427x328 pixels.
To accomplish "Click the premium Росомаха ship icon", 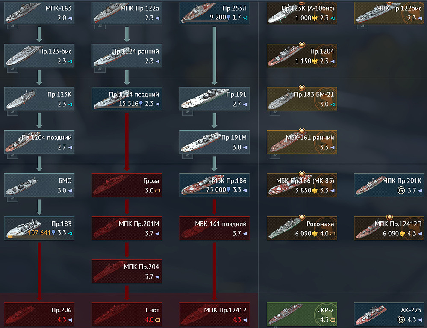I will click(x=285, y=228).
